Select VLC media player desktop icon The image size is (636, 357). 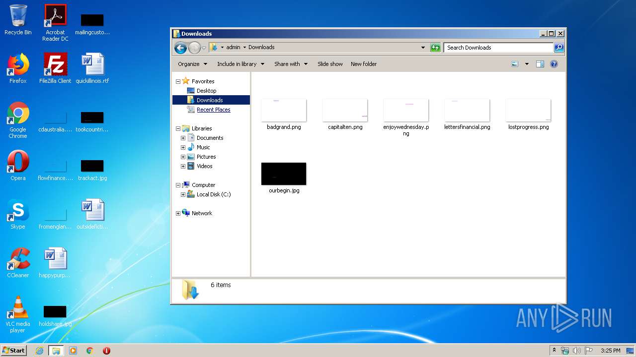click(x=18, y=314)
